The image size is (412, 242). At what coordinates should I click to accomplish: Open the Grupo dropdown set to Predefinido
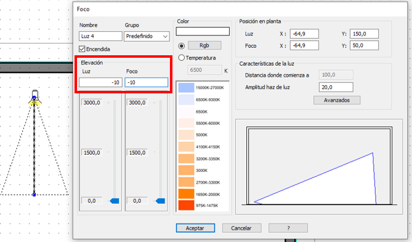(147, 36)
